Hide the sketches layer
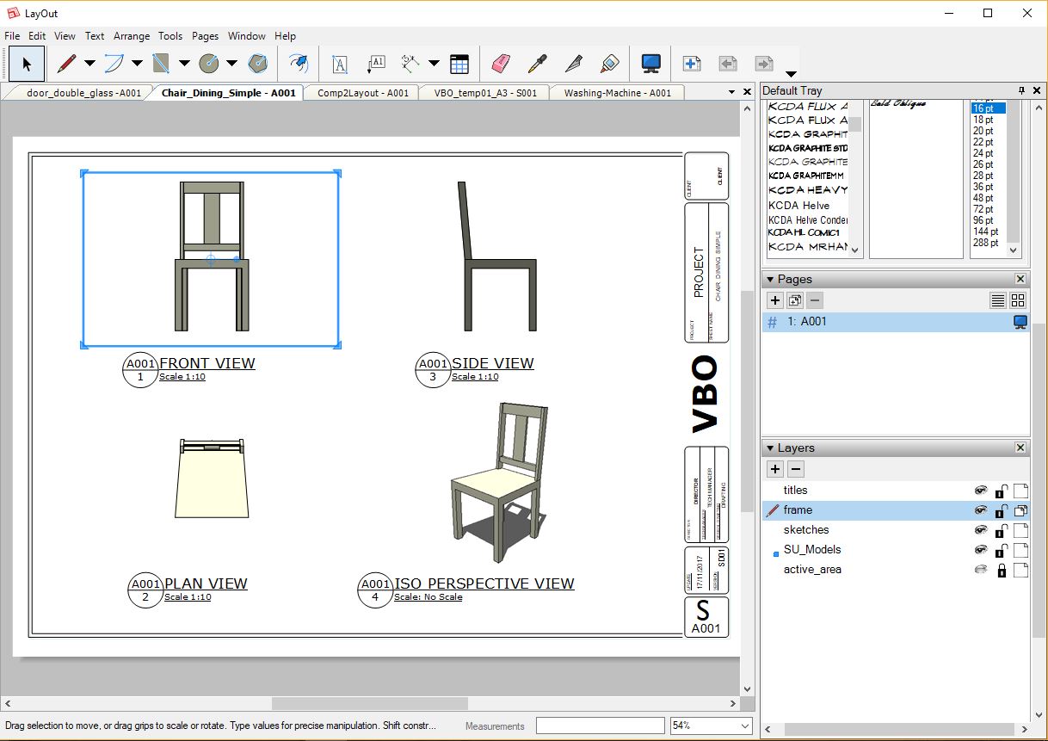 point(982,529)
